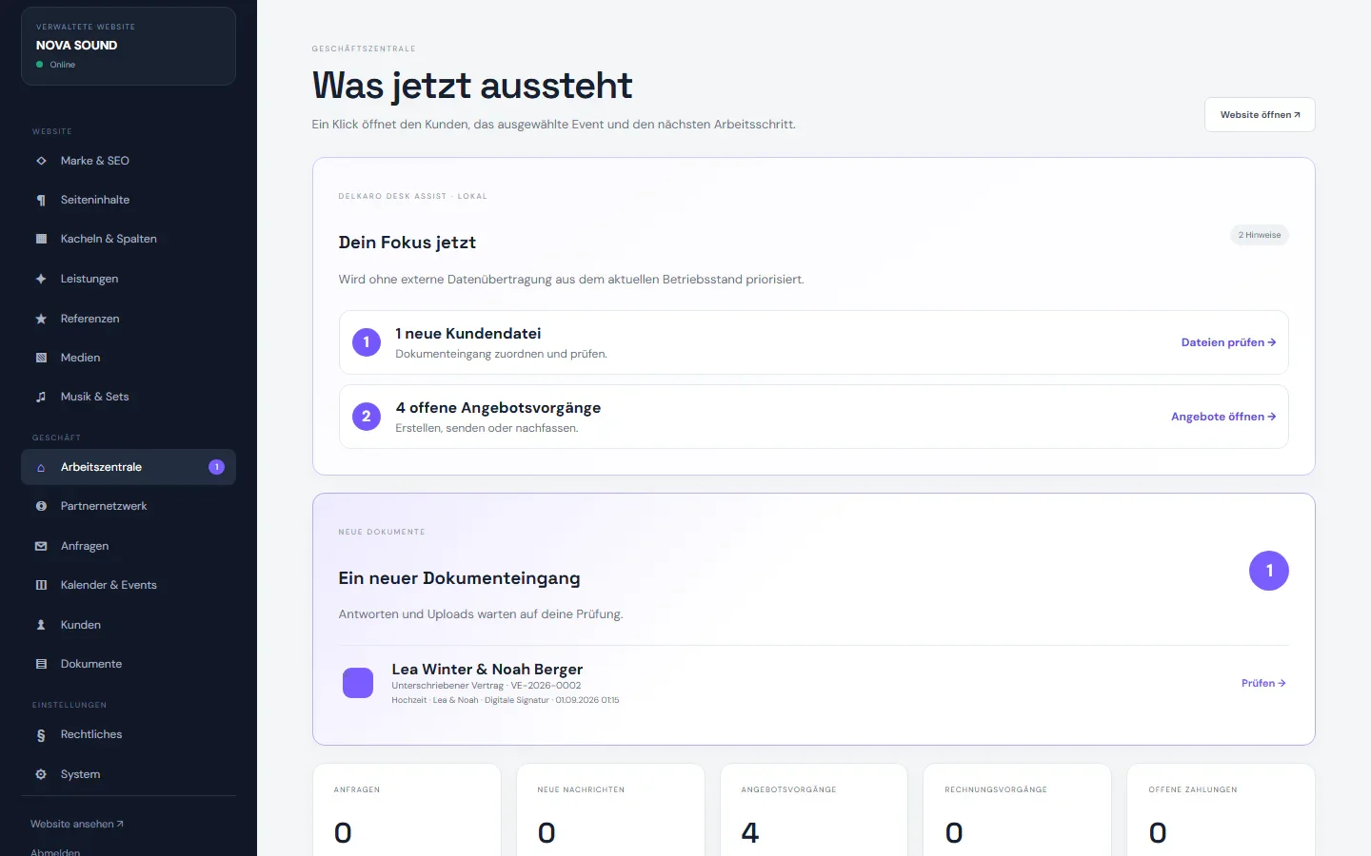Select Partnernetzwerk in the sidebar
This screenshot has height=856, width=1371.
pos(129,506)
